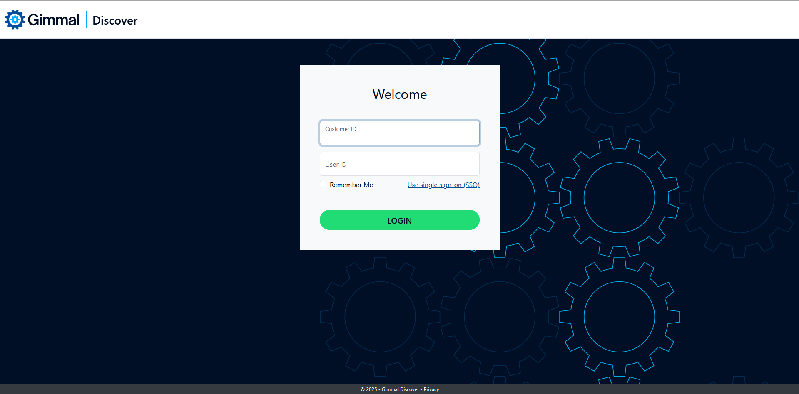Toggle Remember Me off after checking it

(323, 184)
